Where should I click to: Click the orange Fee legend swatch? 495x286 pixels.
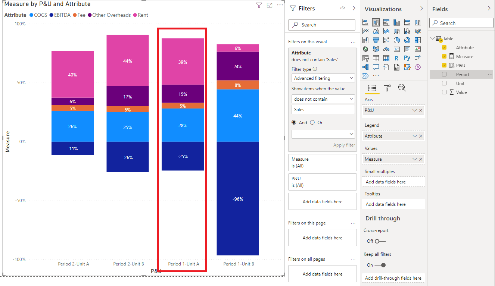(75, 15)
